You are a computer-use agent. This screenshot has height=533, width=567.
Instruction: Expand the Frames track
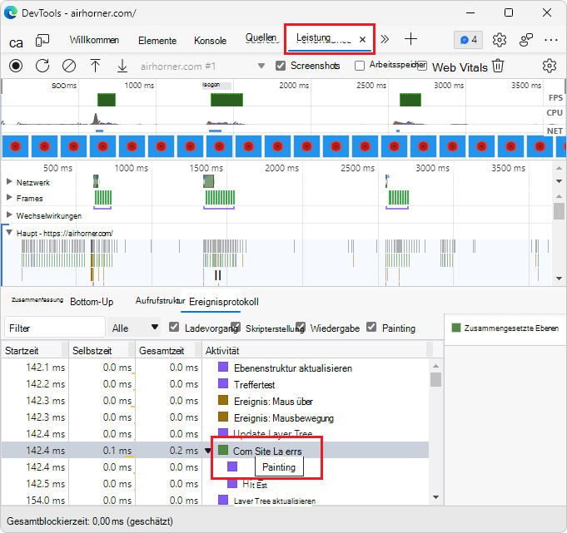pyautogui.click(x=9, y=198)
